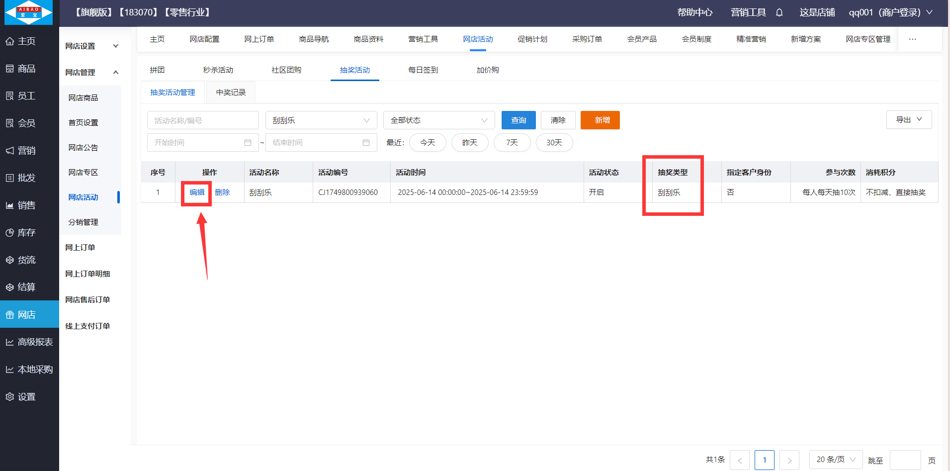
Task: Switch to the 中奖记录 tab
Action: pos(231,93)
